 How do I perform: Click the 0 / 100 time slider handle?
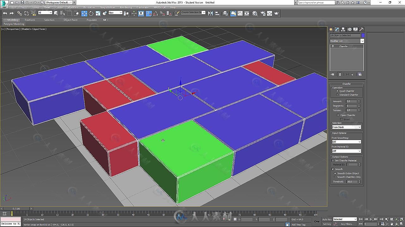point(16,209)
